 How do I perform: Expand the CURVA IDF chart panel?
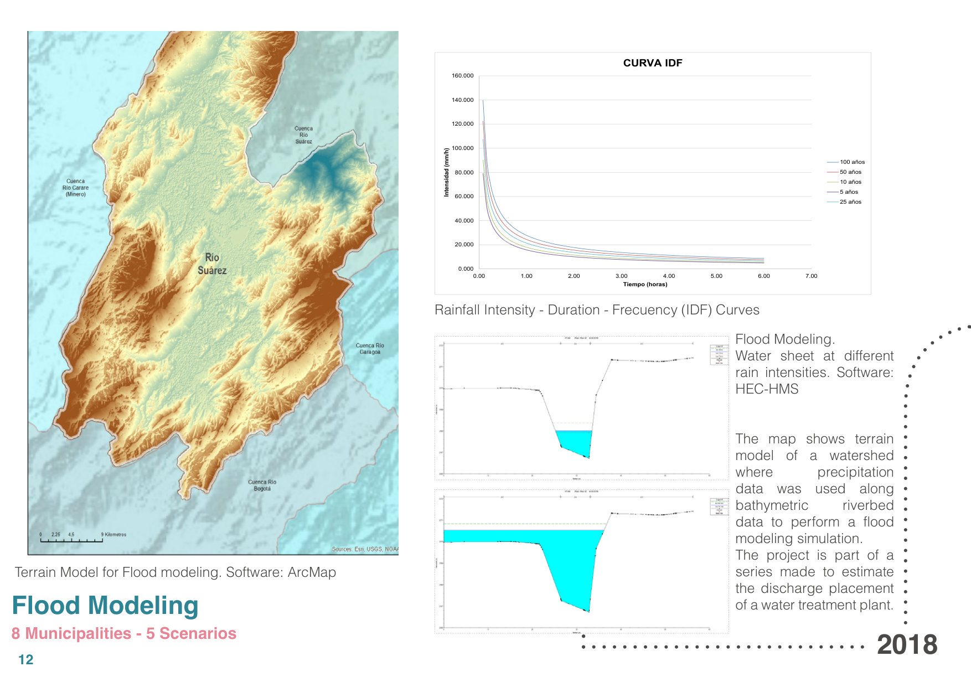point(653,64)
